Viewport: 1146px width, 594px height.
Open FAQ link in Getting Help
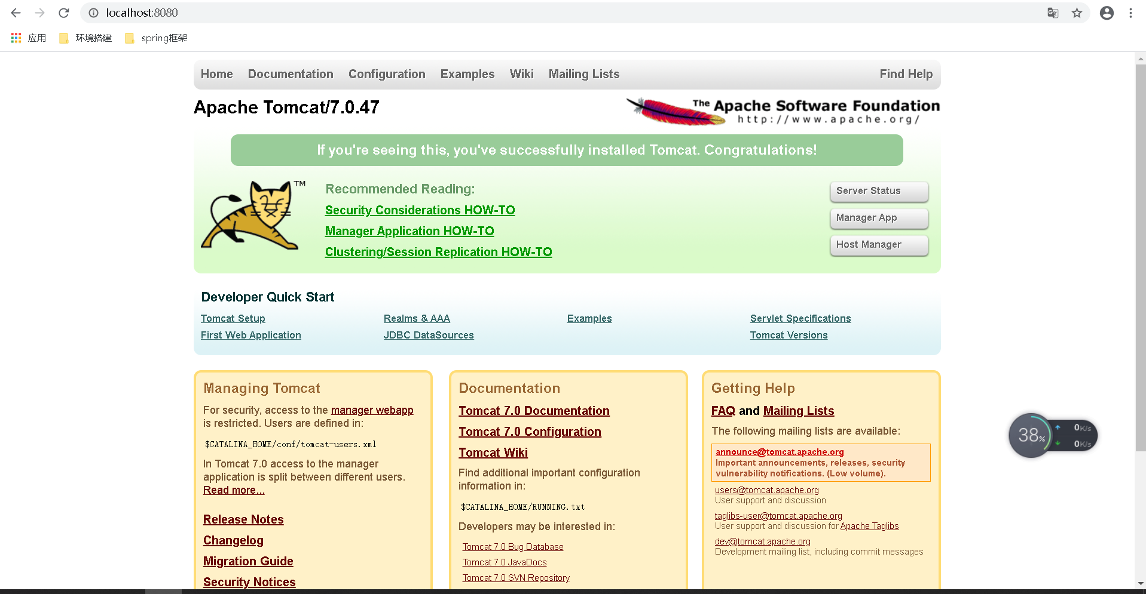click(x=723, y=411)
